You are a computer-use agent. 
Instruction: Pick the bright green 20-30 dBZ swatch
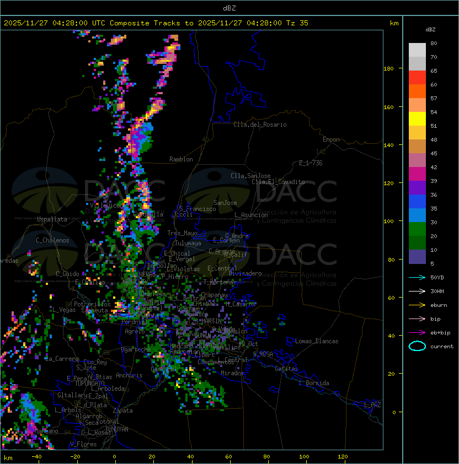coord(417,229)
